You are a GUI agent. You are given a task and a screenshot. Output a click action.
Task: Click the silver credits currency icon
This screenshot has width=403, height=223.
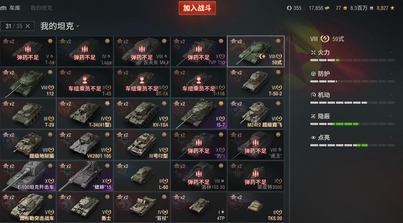tap(371, 8)
